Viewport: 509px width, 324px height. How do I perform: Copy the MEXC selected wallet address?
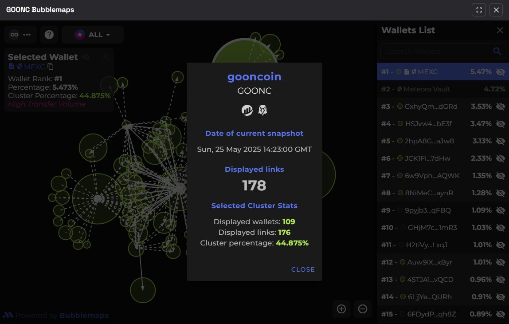51,67
